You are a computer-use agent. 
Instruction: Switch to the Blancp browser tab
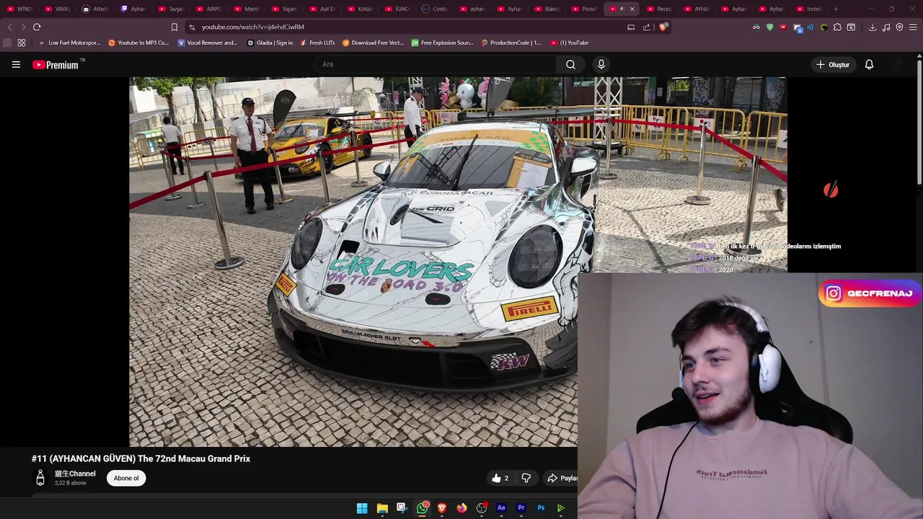click(x=547, y=9)
